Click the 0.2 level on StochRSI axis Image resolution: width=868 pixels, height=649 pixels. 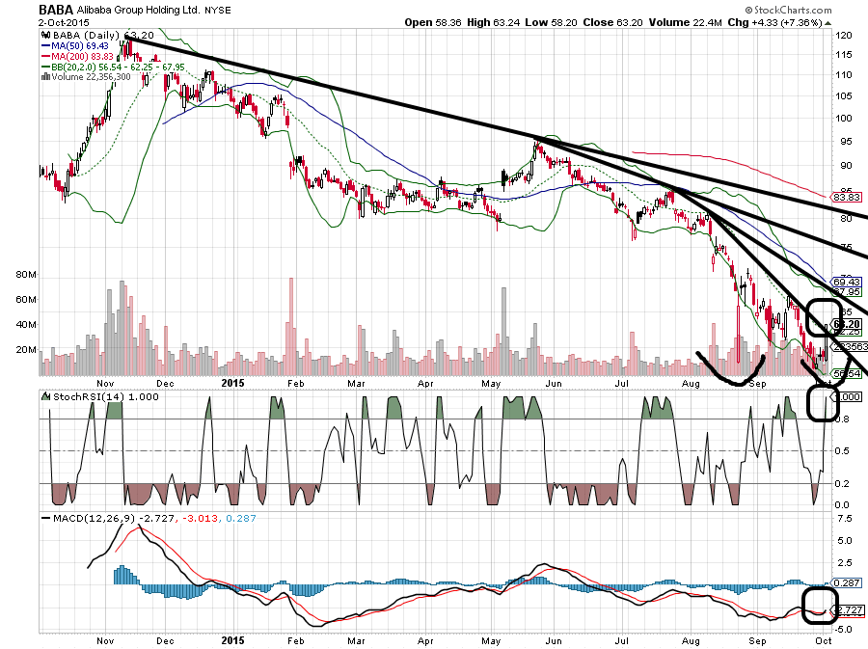[841, 483]
